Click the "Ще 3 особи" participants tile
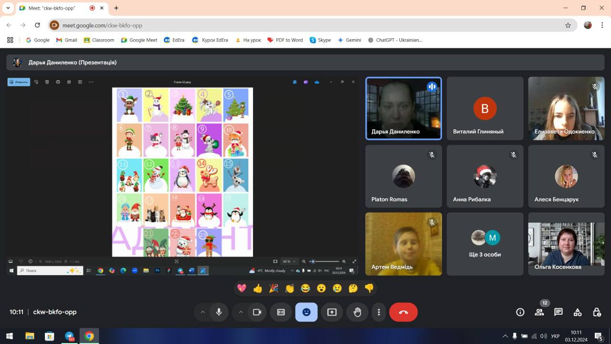Image resolution: width=611 pixels, height=344 pixels. (x=485, y=244)
